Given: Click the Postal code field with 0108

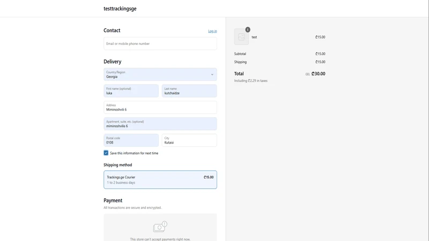Looking at the screenshot, I should (131, 140).
